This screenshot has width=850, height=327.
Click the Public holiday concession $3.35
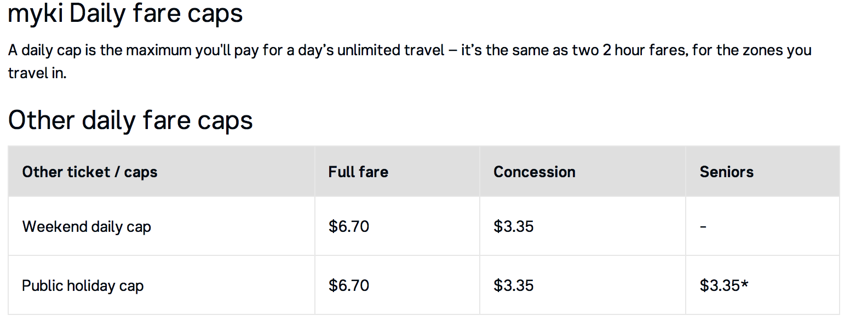[x=513, y=285]
